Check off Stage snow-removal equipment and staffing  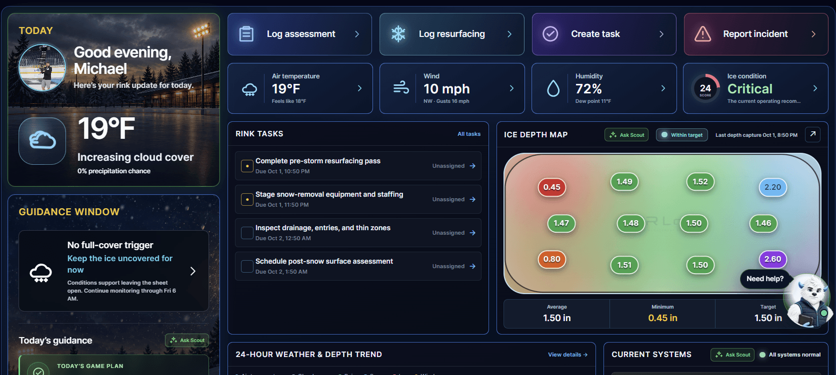click(247, 199)
